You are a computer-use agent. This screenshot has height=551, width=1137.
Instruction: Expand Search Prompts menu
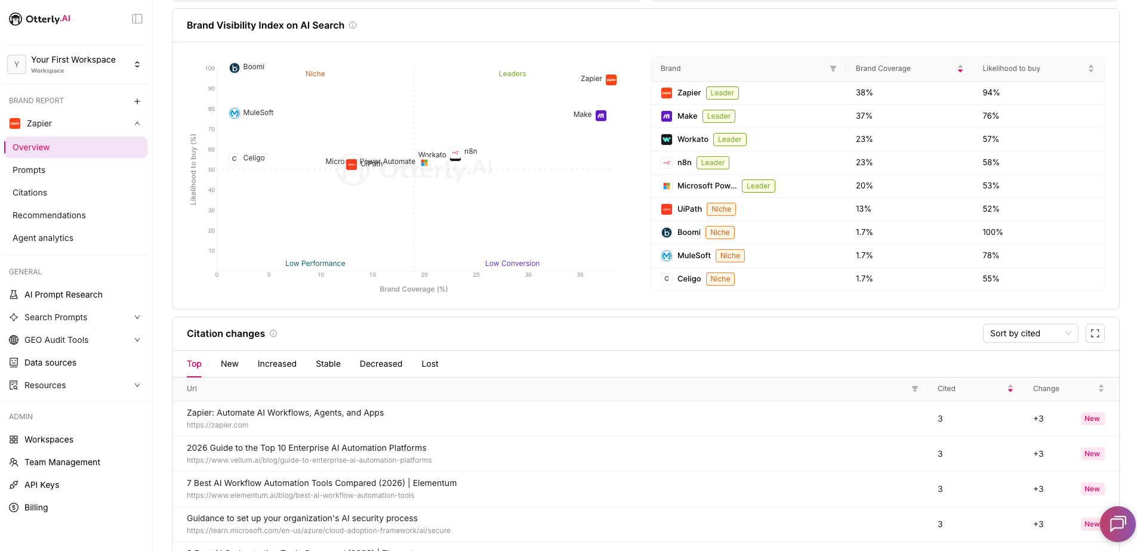(x=137, y=317)
